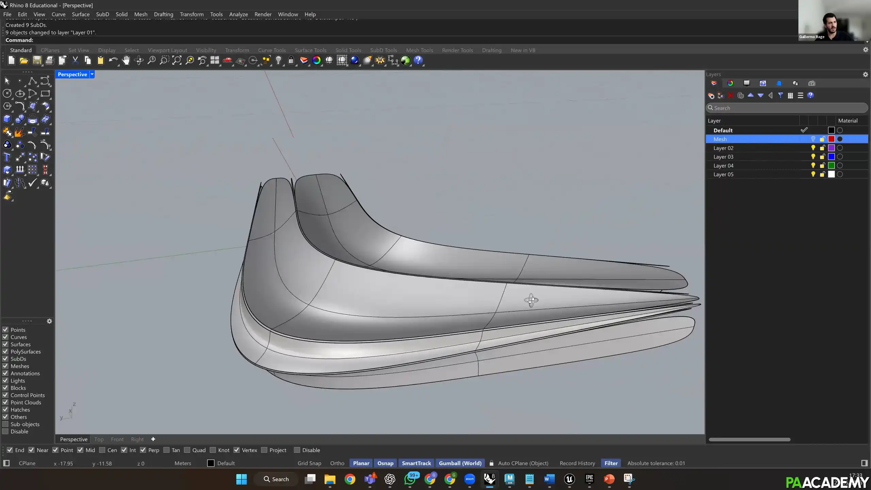This screenshot has height=490, width=871.
Task: Open the SubD menu
Action: pos(102,14)
